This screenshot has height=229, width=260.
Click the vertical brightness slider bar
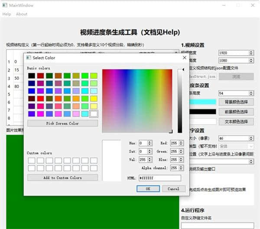click(x=180, y=101)
